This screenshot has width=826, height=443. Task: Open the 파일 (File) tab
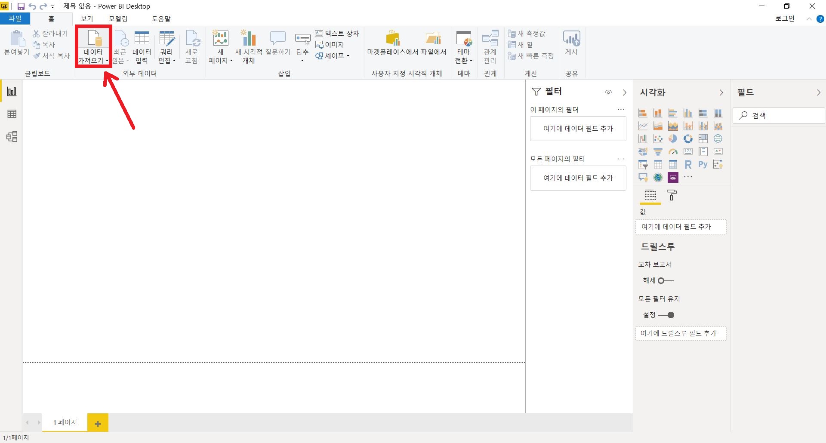click(15, 18)
